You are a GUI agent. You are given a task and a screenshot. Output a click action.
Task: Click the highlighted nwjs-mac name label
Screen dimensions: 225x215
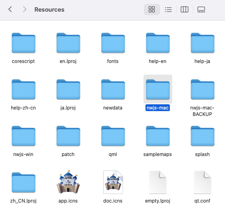pos(157,108)
